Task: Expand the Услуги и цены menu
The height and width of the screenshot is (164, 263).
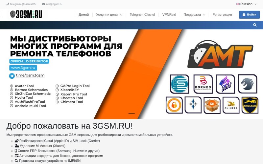Action: (x=109, y=14)
